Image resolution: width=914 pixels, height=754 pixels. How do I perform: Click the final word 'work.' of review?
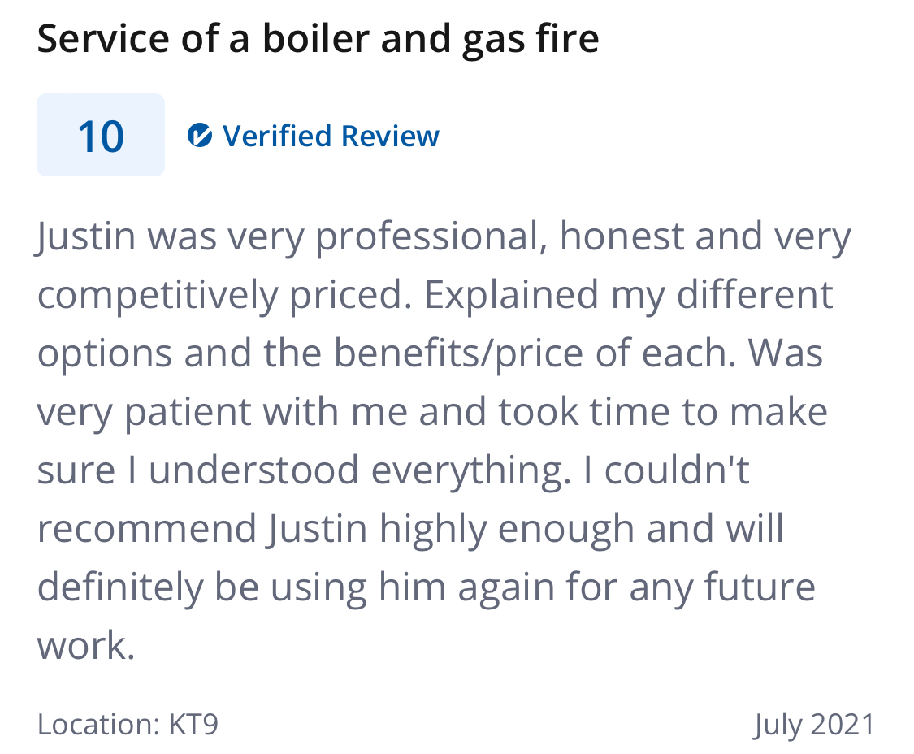[86, 646]
